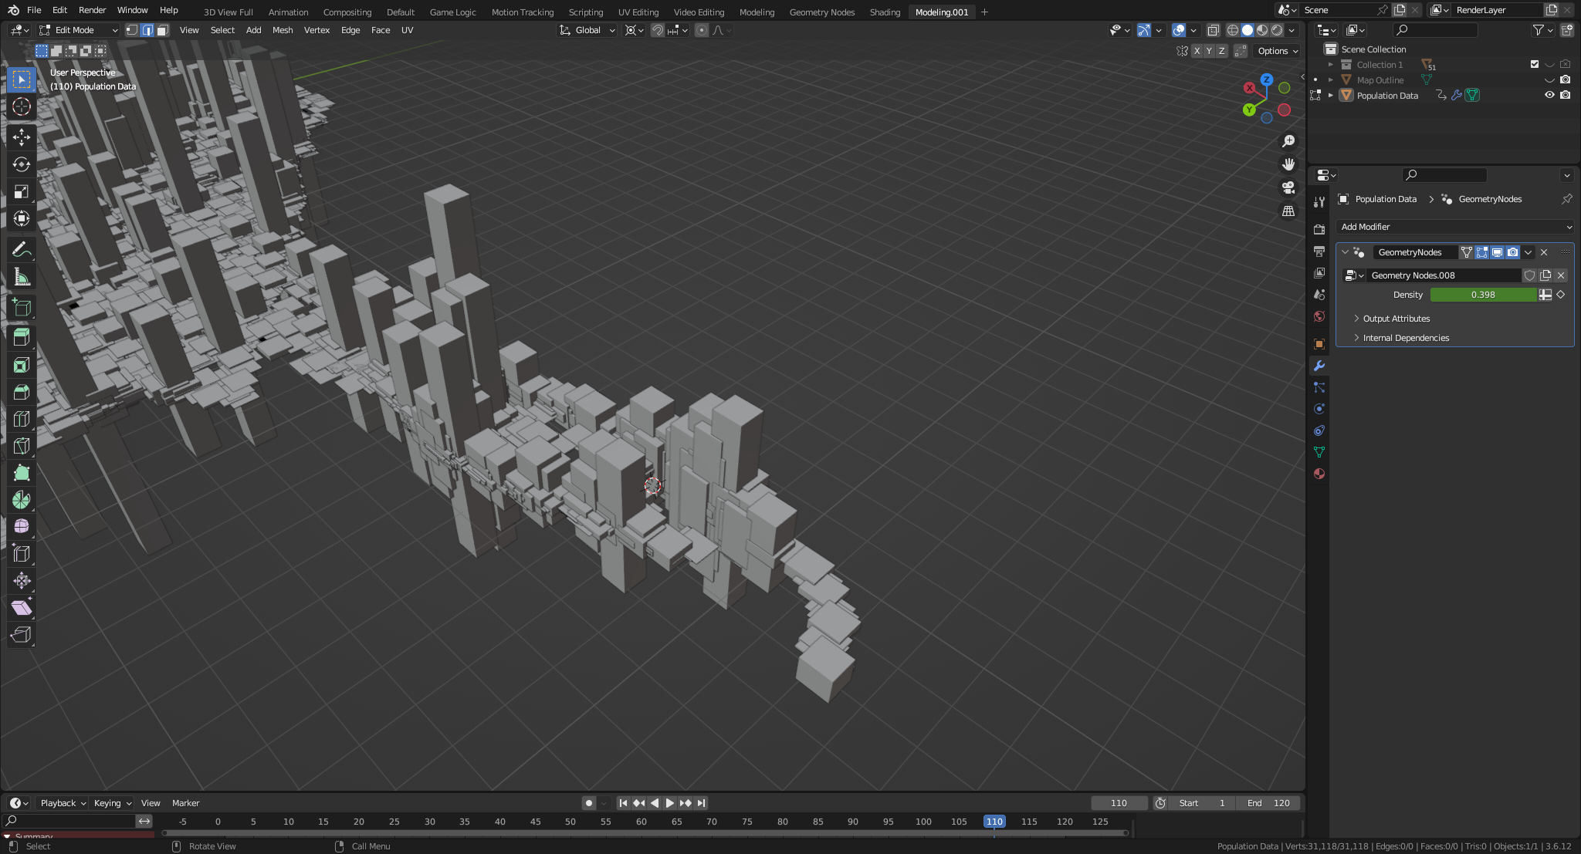This screenshot has height=854, width=1581.
Task: Switch to Geometry Nodes workspace tab
Action: (x=821, y=12)
